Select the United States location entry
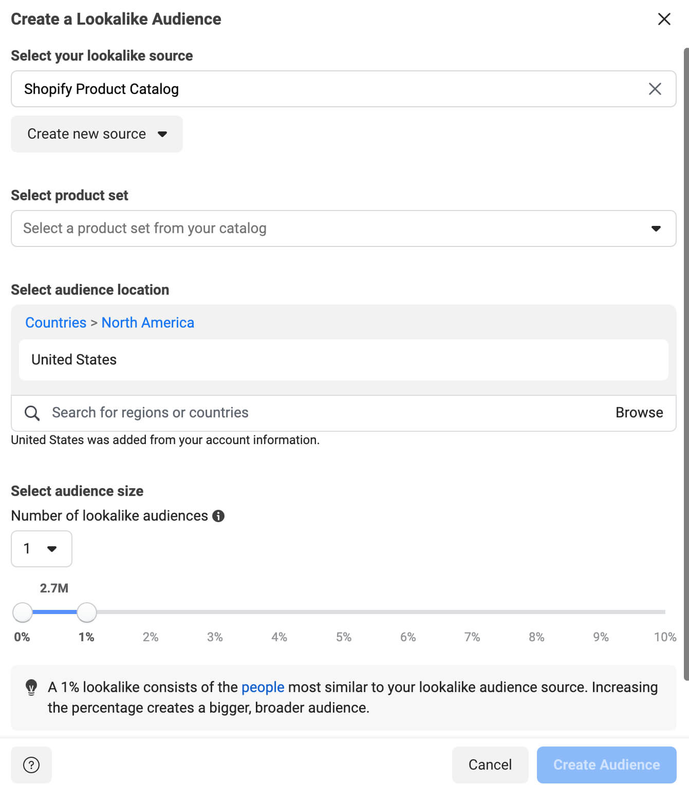The image size is (689, 785). pos(74,359)
